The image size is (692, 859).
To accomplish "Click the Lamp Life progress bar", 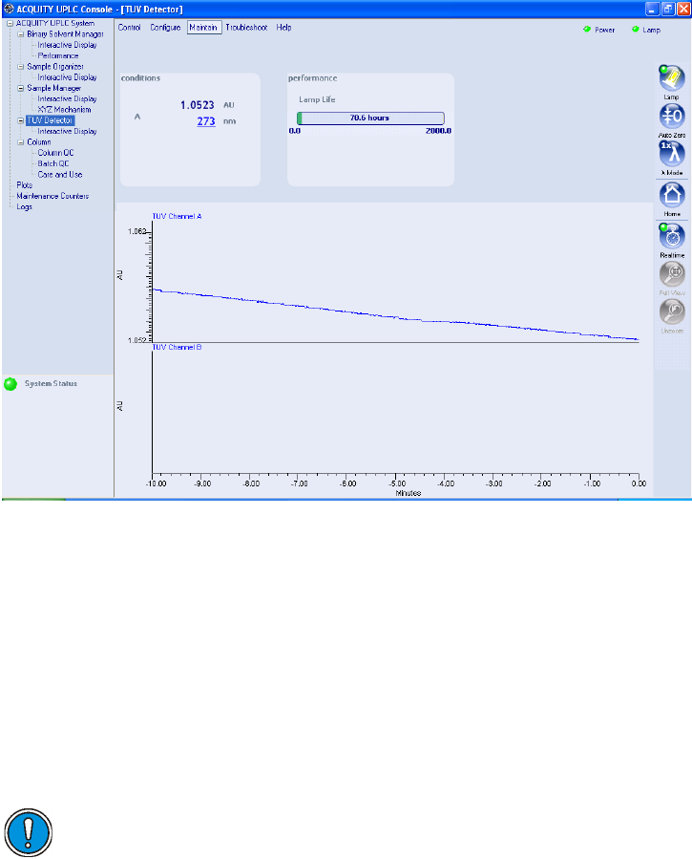I will coord(370,118).
